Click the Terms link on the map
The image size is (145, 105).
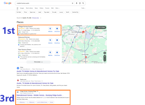[105, 63]
